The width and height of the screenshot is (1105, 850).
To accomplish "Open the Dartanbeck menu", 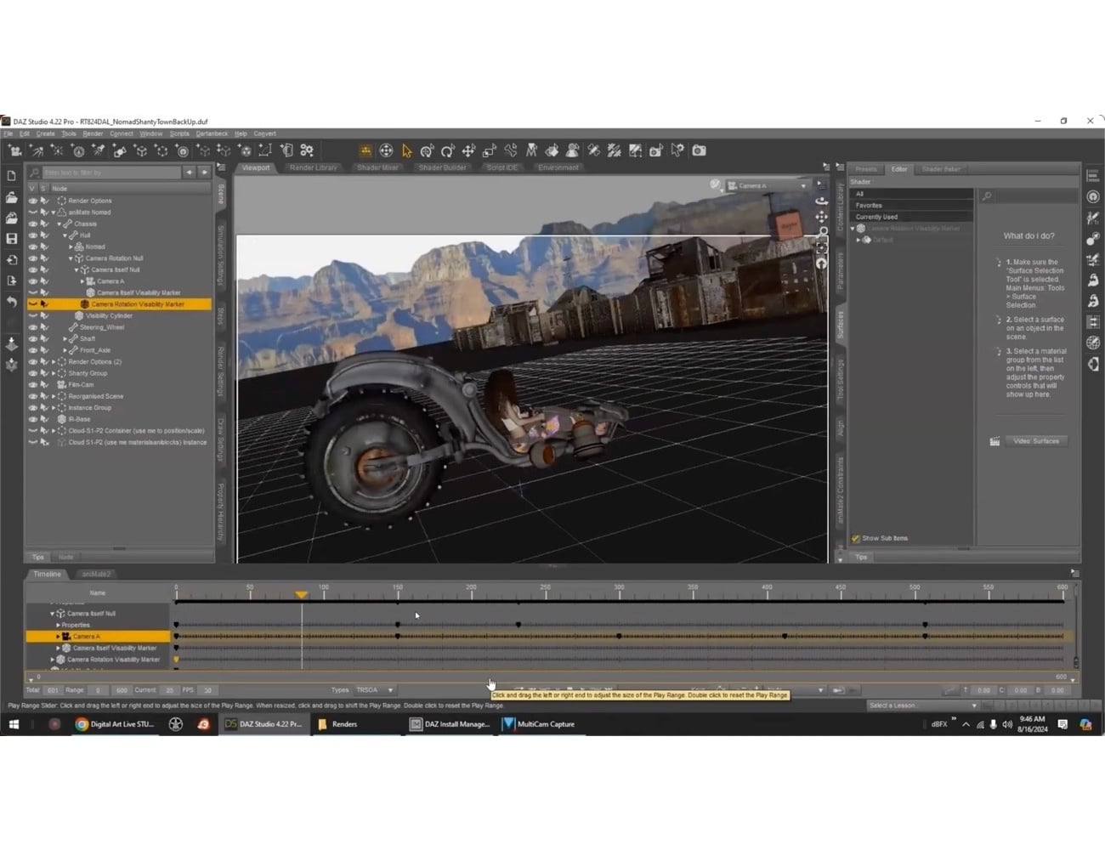I will pyautogui.click(x=212, y=133).
